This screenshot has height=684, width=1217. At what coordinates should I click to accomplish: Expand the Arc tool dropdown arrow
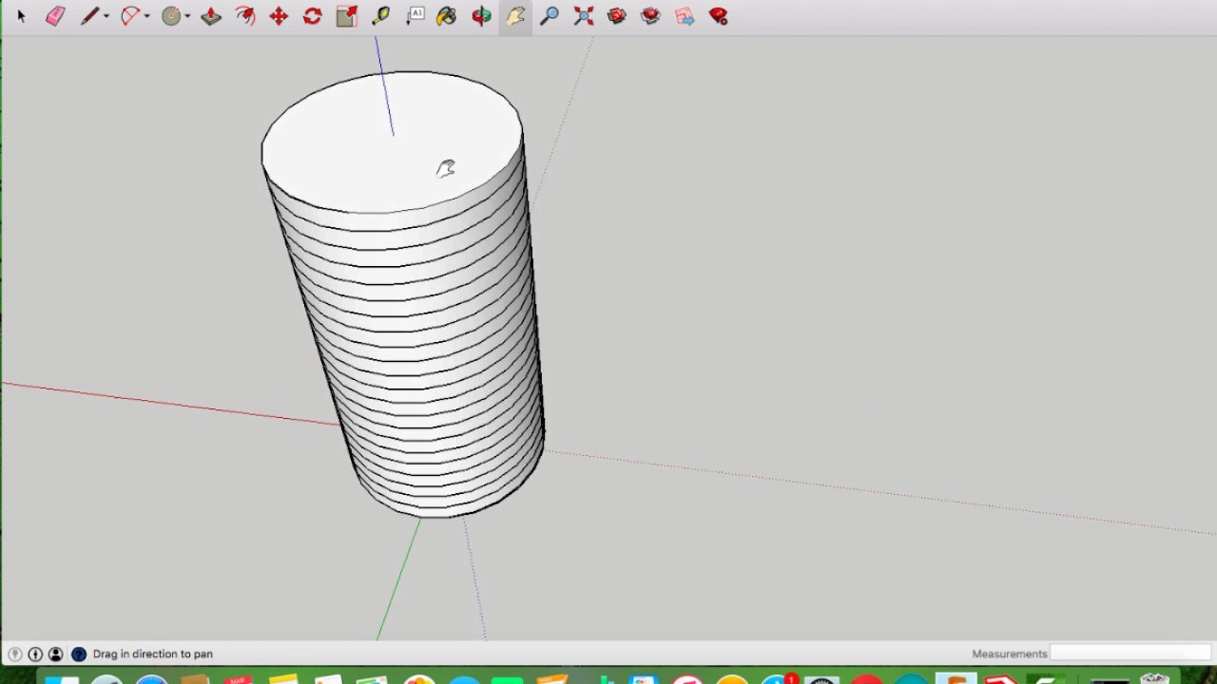pos(146,16)
